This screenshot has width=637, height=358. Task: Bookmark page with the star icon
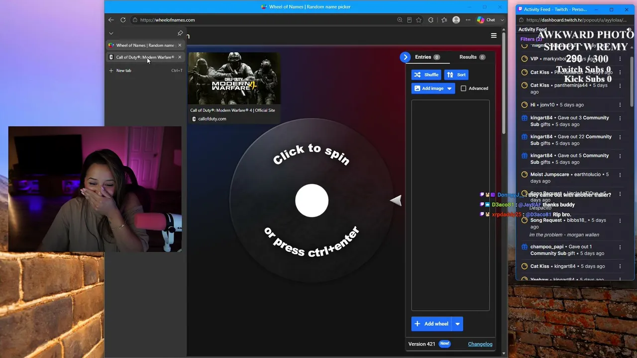tap(419, 20)
